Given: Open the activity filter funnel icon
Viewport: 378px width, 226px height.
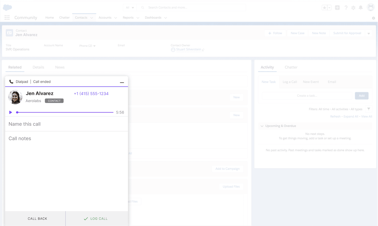Looking at the screenshot, I should (368, 109).
